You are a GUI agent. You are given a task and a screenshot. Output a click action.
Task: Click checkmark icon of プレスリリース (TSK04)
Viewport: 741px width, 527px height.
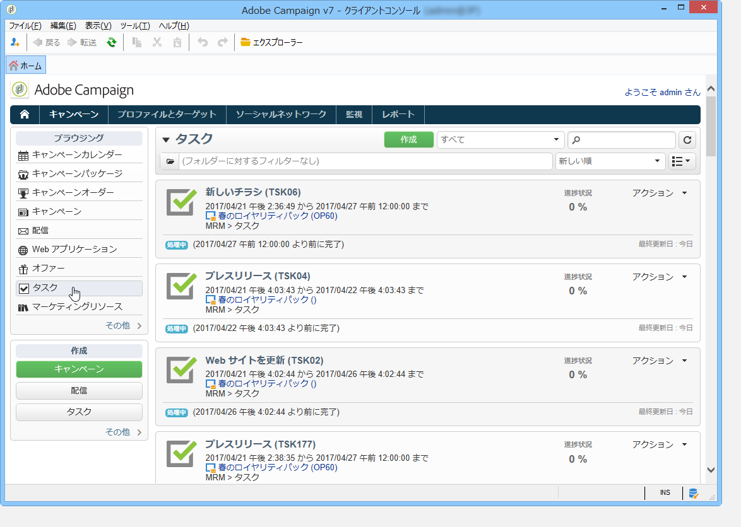[182, 286]
